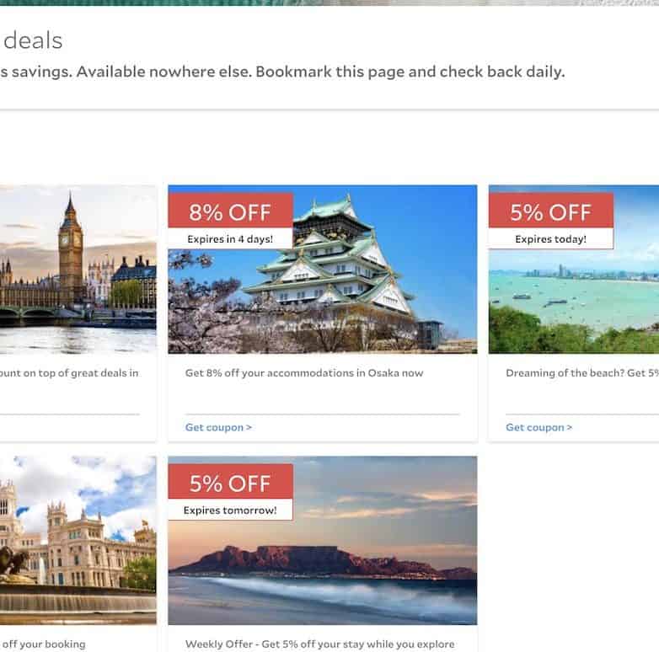Screen dimensions: 659x652
Task: Open the London Big Ben deal image
Action: point(78,270)
